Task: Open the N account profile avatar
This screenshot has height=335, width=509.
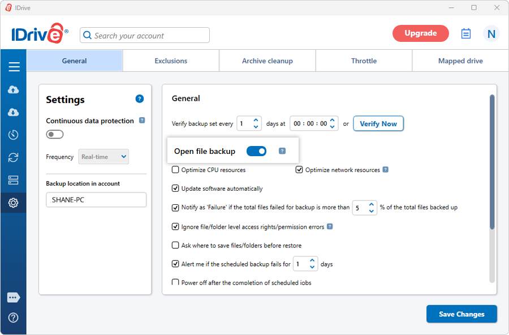Action: pos(491,34)
